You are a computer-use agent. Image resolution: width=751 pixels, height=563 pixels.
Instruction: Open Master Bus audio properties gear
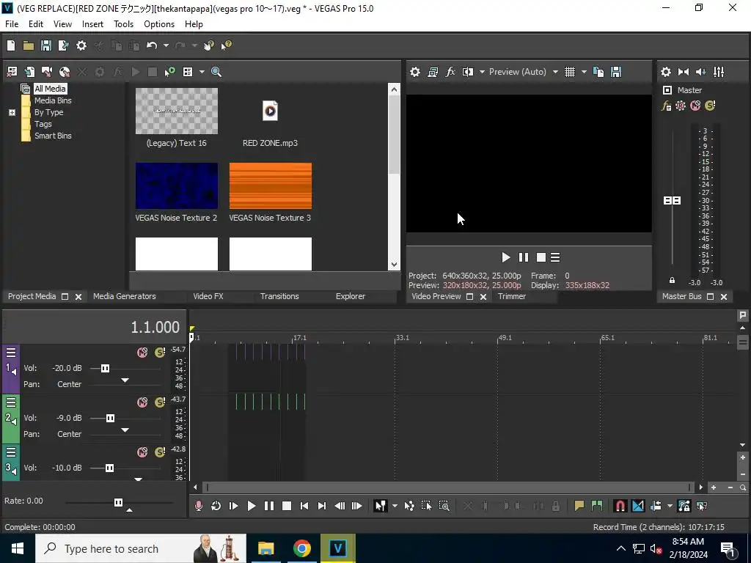[x=666, y=72]
